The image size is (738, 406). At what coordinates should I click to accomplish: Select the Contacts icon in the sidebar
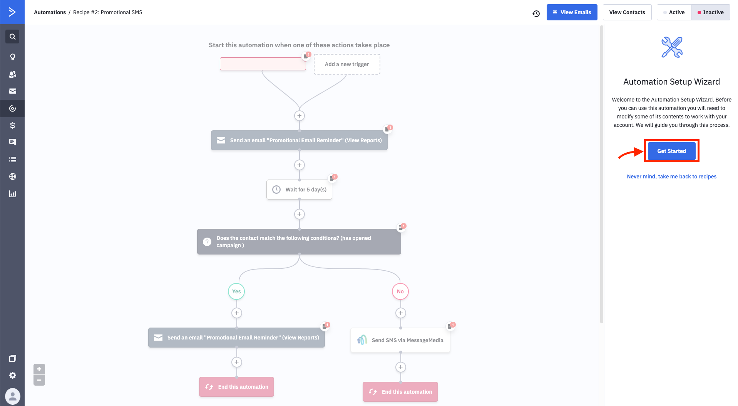(x=12, y=74)
